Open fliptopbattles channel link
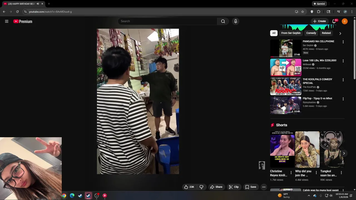Screen dimensions: 356x200 [x=309, y=102]
